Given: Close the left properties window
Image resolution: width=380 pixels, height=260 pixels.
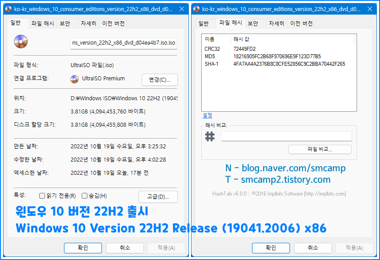Looking at the screenshot, I should click(x=182, y=9).
